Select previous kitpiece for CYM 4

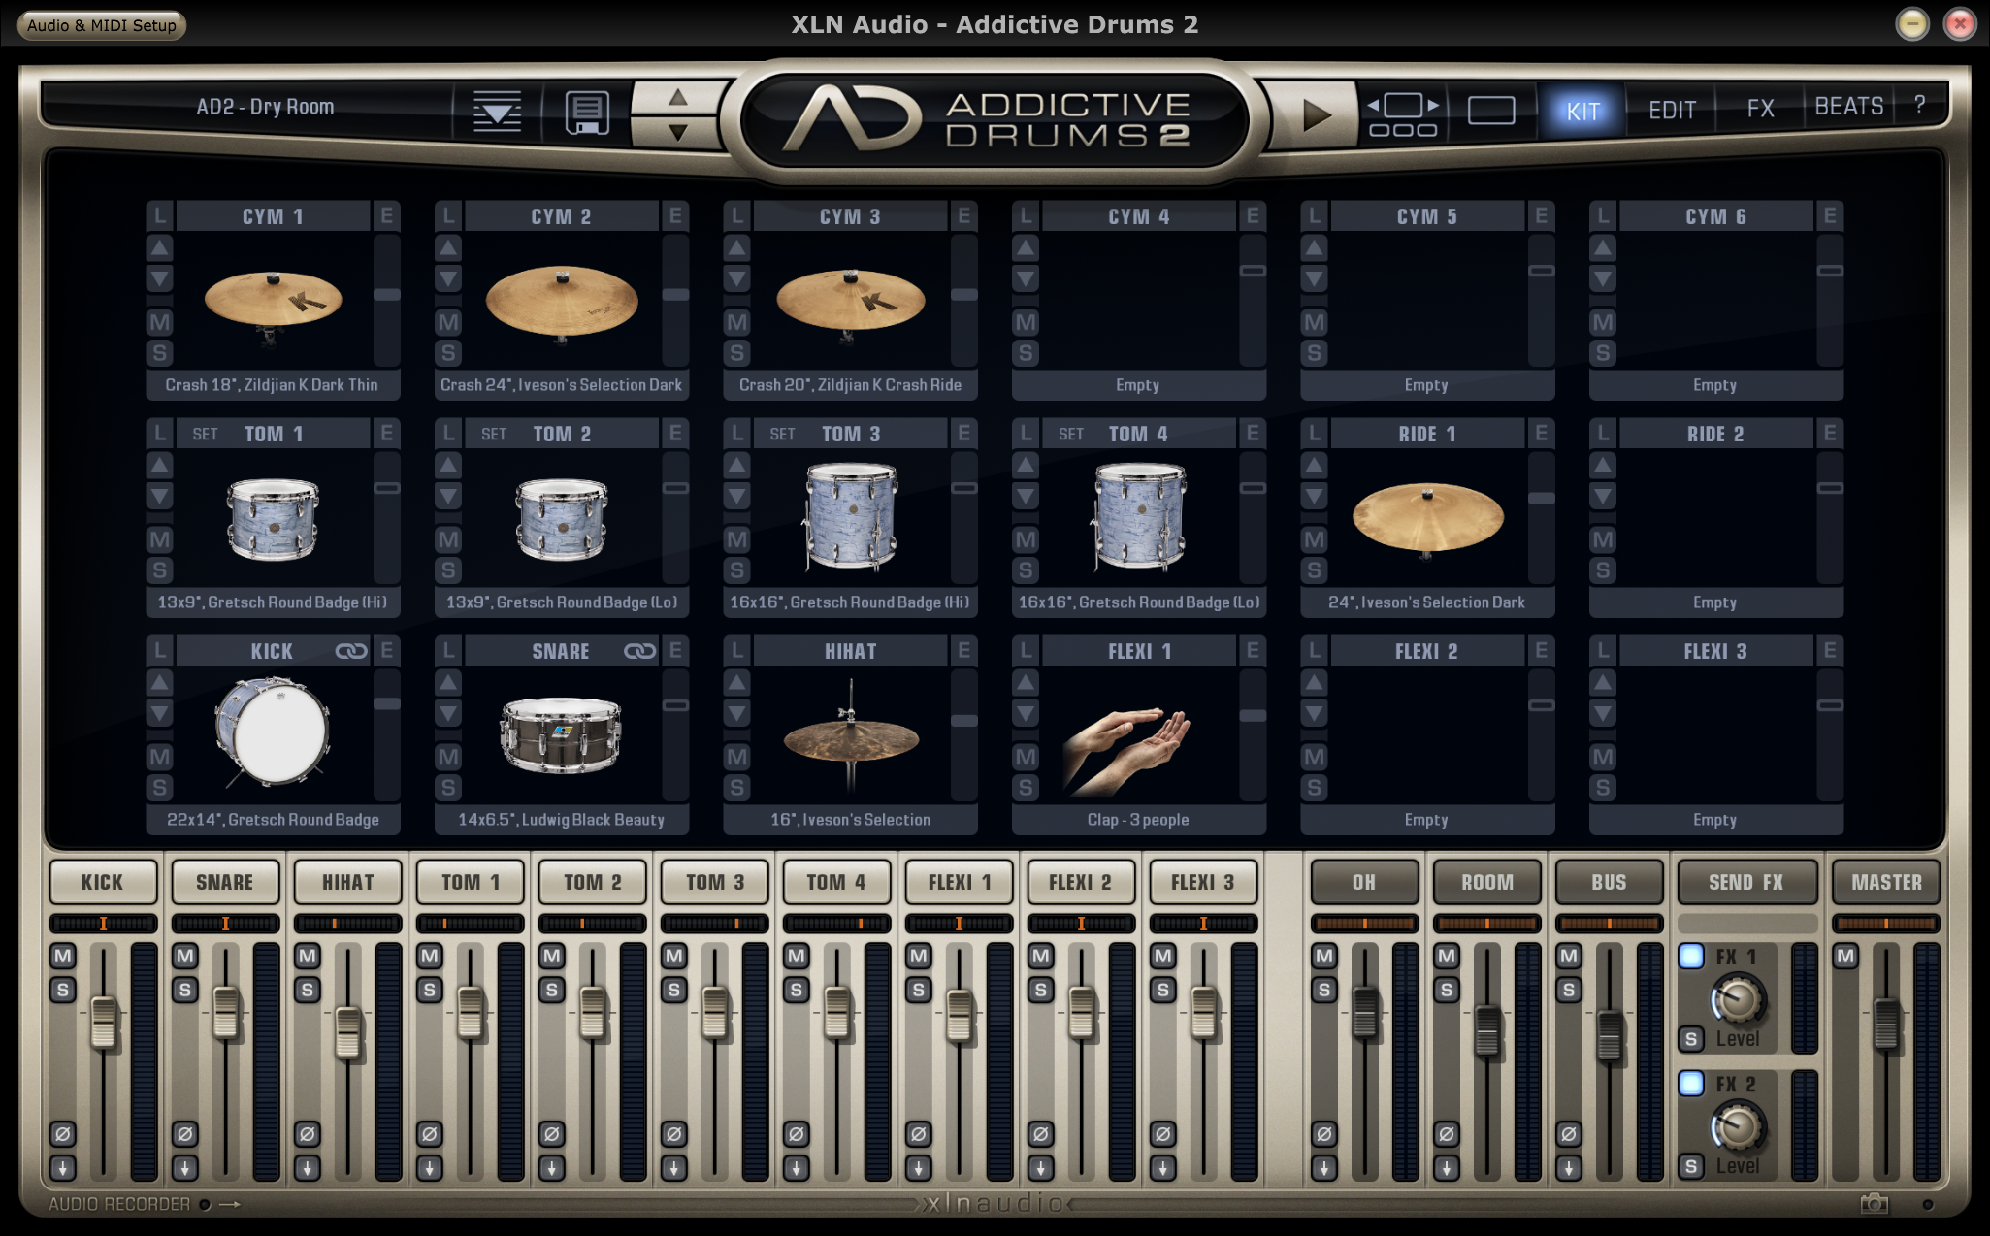[x=1026, y=247]
